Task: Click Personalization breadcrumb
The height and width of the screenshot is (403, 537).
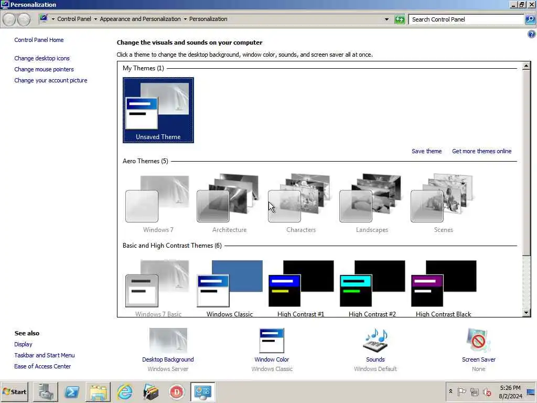Action: [208, 19]
